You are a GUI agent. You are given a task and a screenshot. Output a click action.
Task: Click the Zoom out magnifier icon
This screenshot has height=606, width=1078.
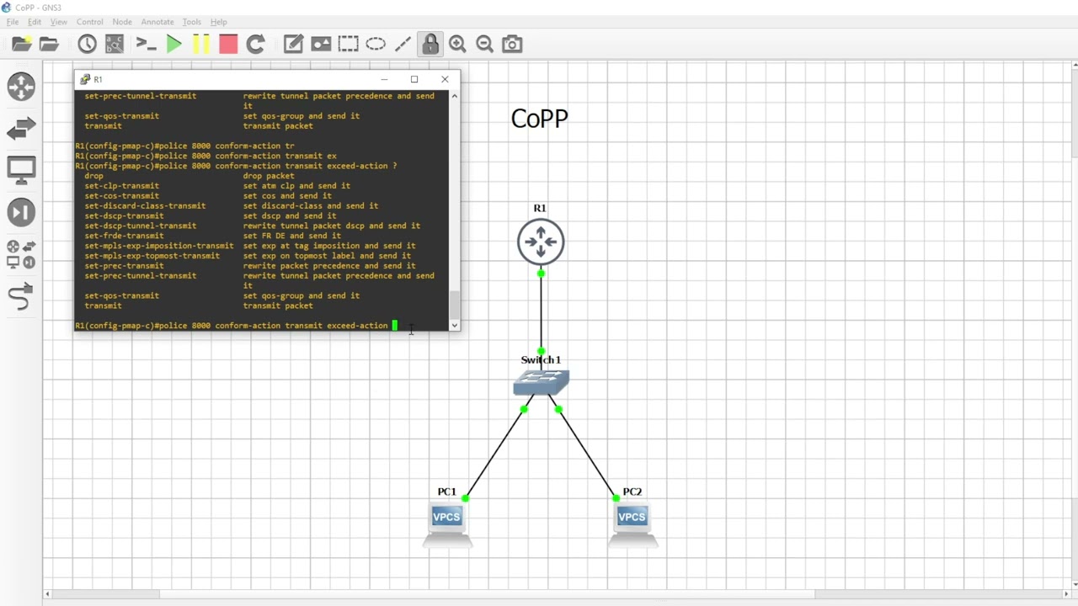click(x=484, y=44)
